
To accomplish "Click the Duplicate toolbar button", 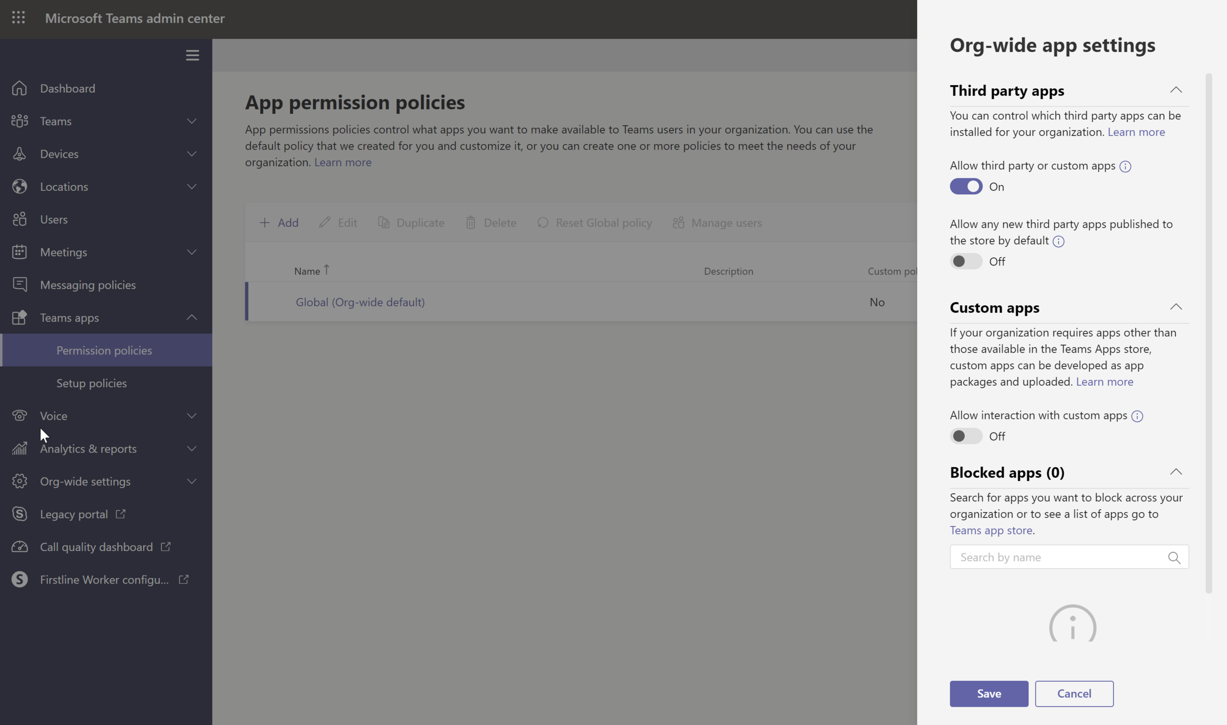I will click(411, 223).
